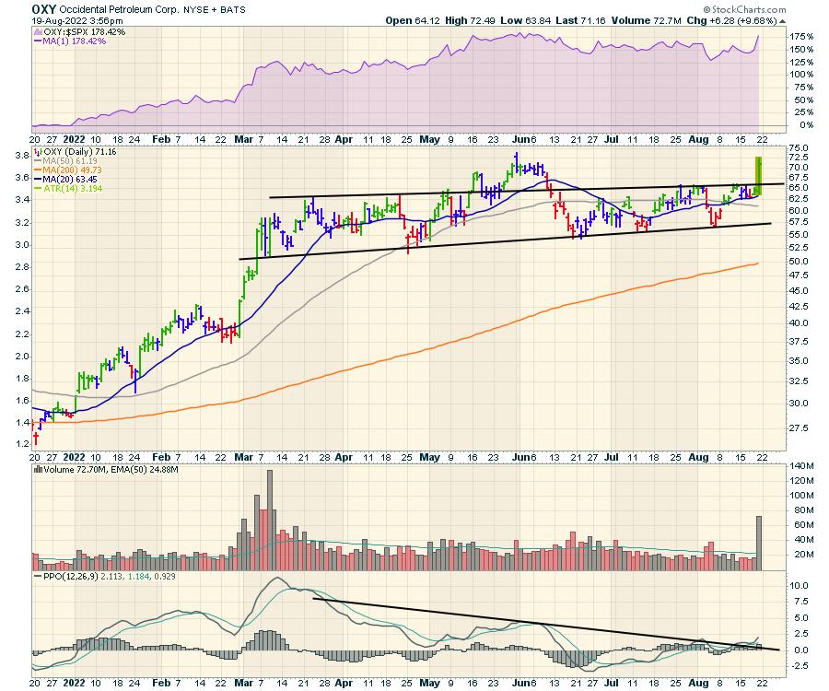Click the OXY (Daily) candlestick legend icon
The image size is (829, 691).
(x=36, y=151)
